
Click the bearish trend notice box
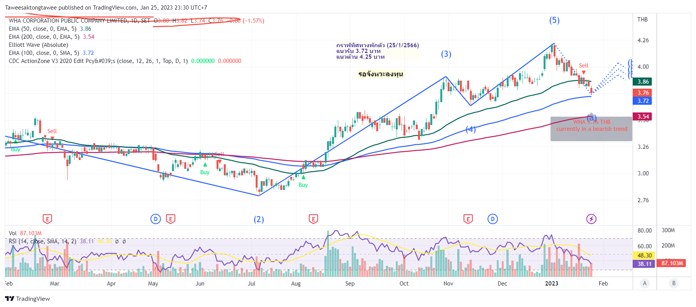pos(591,129)
